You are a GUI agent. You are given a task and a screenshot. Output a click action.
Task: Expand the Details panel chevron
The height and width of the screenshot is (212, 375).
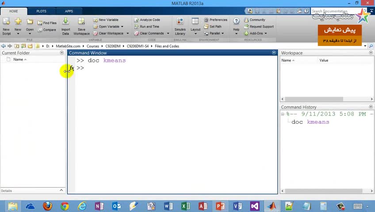tap(61, 190)
